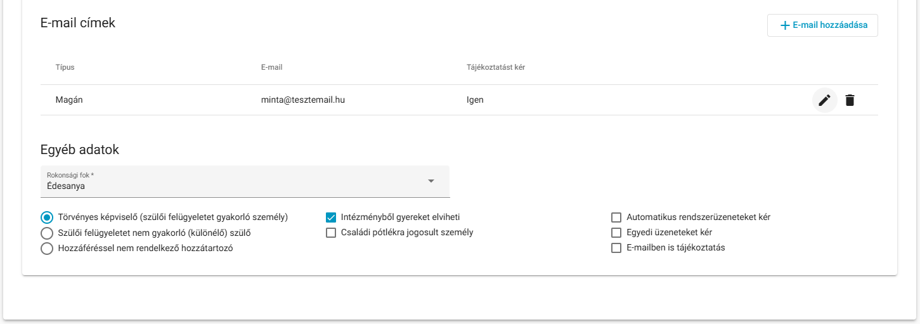The height and width of the screenshot is (324, 920).
Task: Click the Édesanya selected value field
Action: 245,181
